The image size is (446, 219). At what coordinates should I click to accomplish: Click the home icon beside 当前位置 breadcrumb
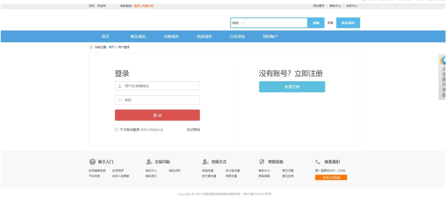tap(91, 47)
